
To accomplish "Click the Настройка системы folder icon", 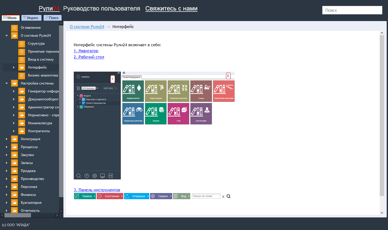I will (x=14, y=83).
